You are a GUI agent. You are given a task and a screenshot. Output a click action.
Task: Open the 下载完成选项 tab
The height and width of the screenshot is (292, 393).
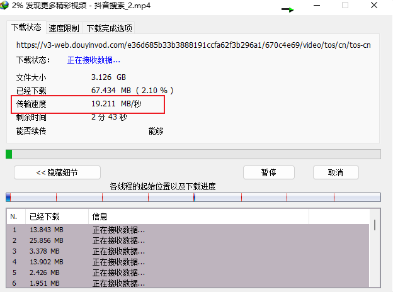point(110,28)
